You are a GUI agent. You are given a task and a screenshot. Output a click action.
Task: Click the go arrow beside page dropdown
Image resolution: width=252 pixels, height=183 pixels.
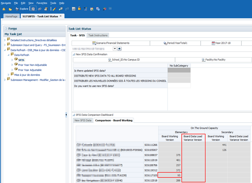(120, 49)
